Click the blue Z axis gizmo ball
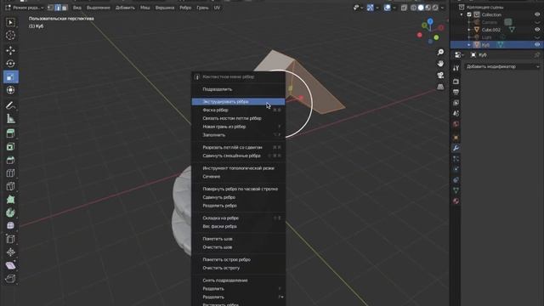The image size is (544, 306). pyautogui.click(x=430, y=21)
